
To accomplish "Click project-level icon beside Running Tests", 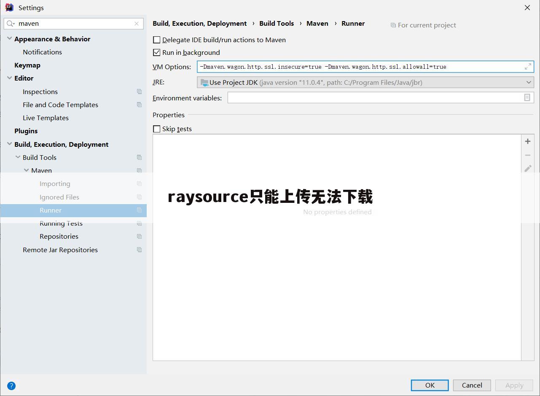I will click(x=139, y=223).
